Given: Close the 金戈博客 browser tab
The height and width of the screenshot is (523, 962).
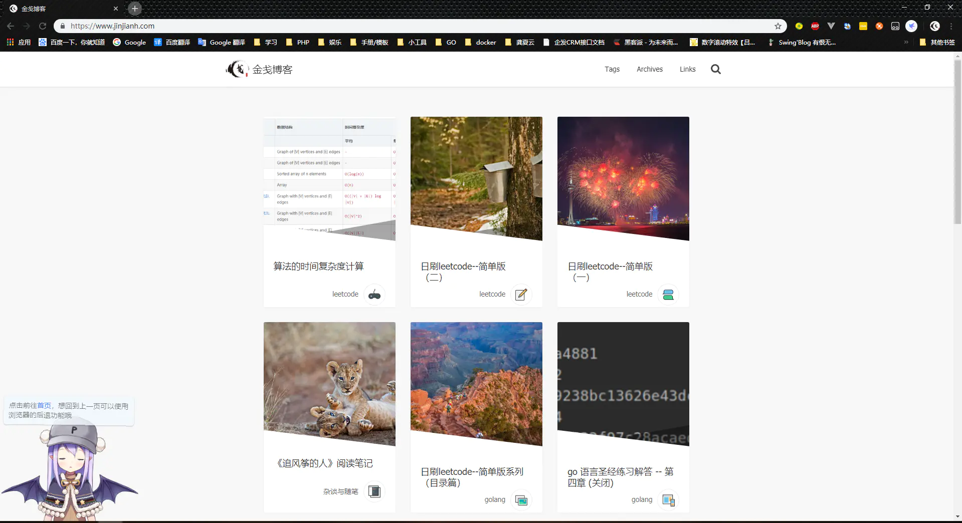Looking at the screenshot, I should point(116,9).
